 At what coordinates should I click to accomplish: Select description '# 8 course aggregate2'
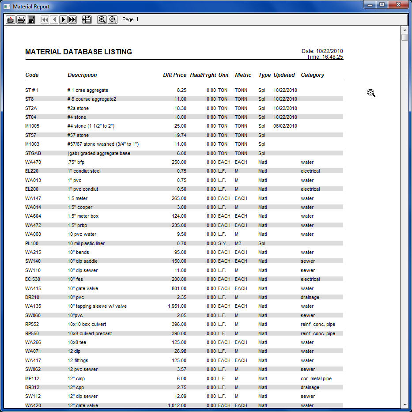click(92, 99)
